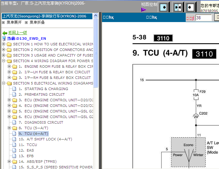Open S_S_P_S speed sensitive power entry
The image size is (219, 169).
(56, 167)
